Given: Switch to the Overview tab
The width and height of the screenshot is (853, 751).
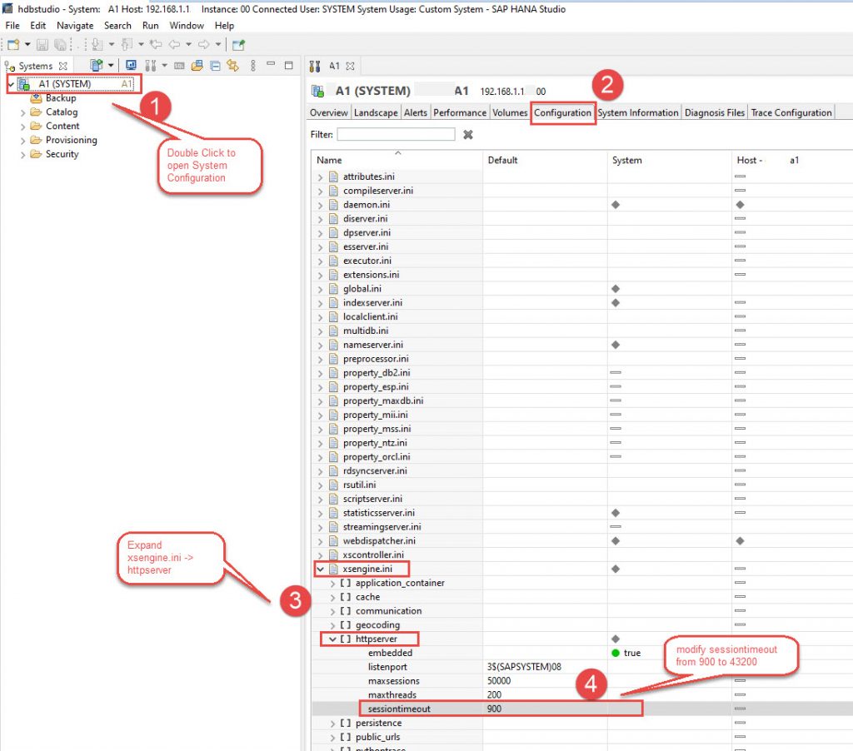Looking at the screenshot, I should [328, 112].
